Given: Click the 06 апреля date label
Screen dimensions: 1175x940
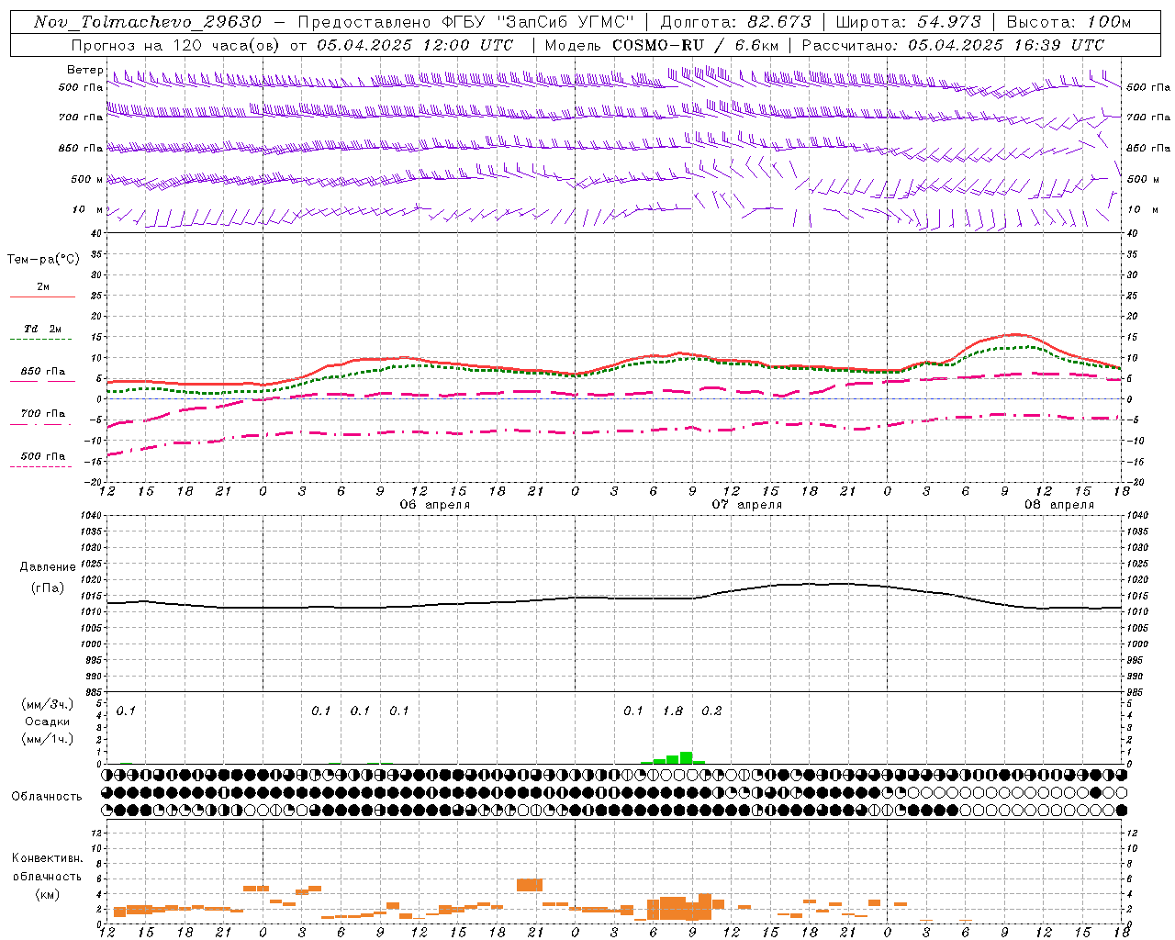Looking at the screenshot, I should [x=435, y=505].
